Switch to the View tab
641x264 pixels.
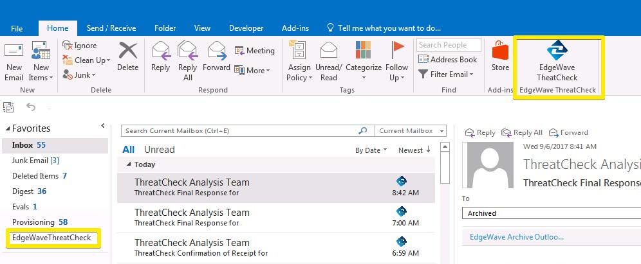click(202, 28)
